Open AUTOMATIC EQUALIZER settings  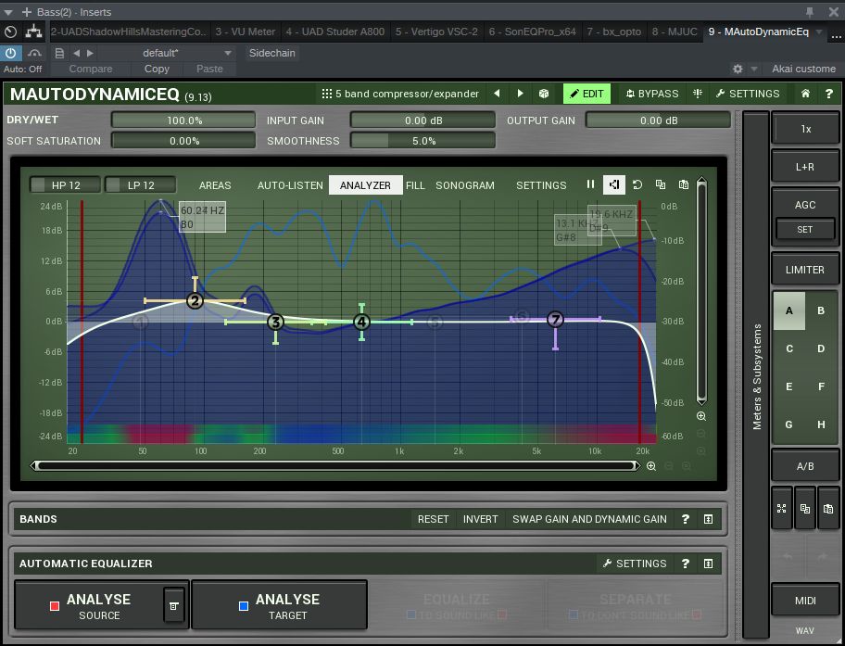635,563
